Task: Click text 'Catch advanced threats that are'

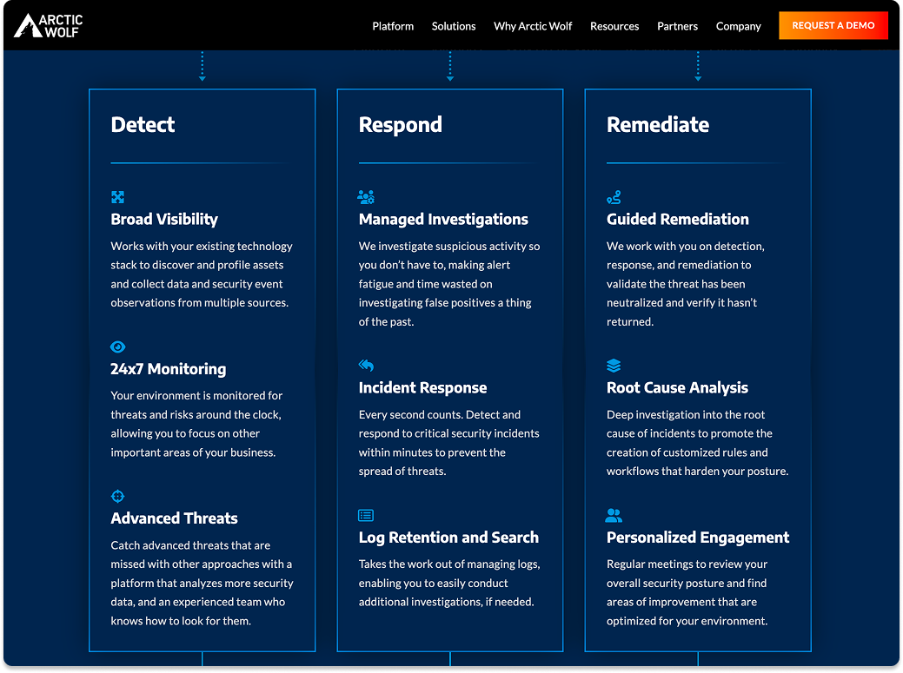Action: (x=190, y=545)
